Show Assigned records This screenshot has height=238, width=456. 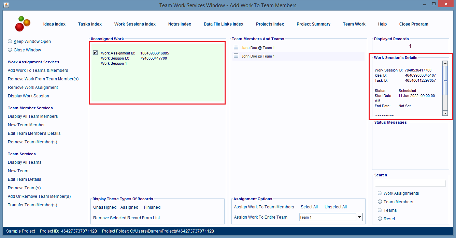click(129, 207)
